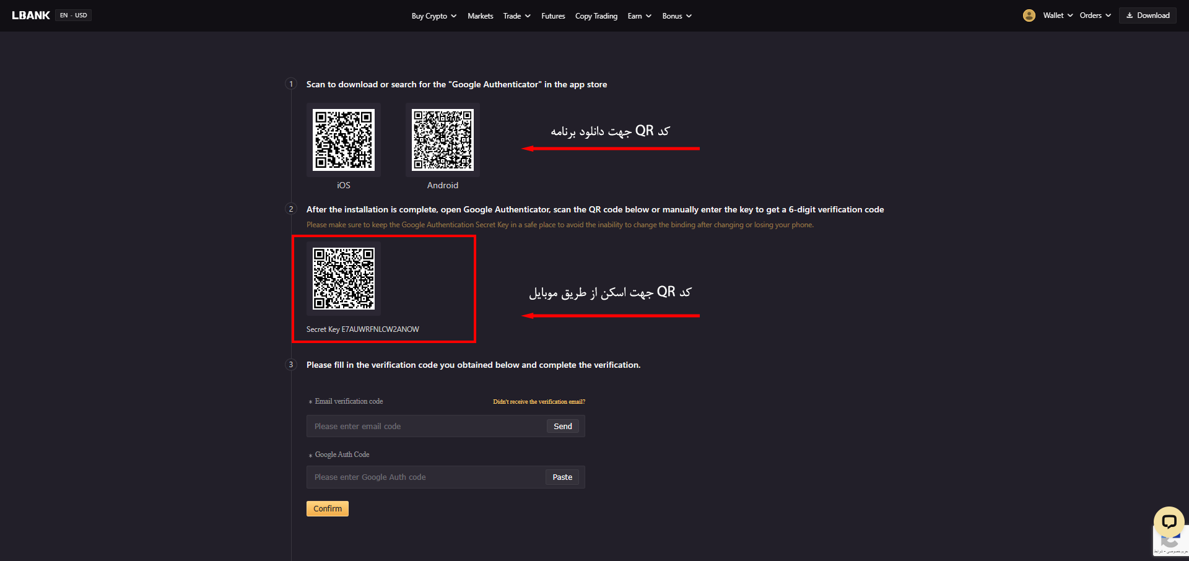This screenshot has width=1189, height=561.
Task: Go to Markets page
Action: [481, 16]
